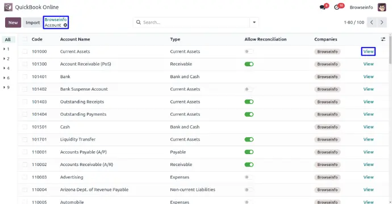Click View for Accounts Payable (A/P)
Viewport: 392px width, 204px height.
click(368, 152)
